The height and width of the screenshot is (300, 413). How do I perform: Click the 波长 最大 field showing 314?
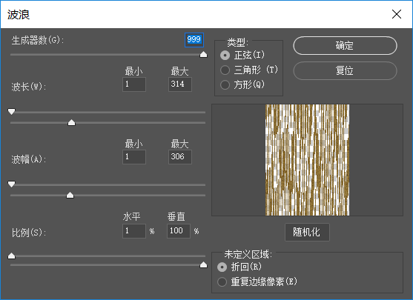pyautogui.click(x=180, y=84)
